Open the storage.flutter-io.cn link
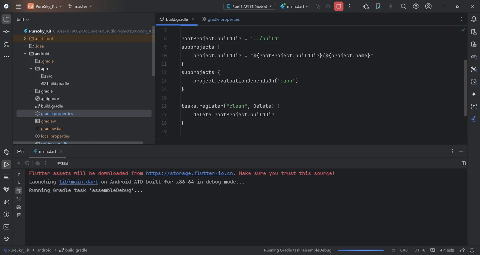Image resolution: width=480 pixels, height=255 pixels. pos(189,173)
